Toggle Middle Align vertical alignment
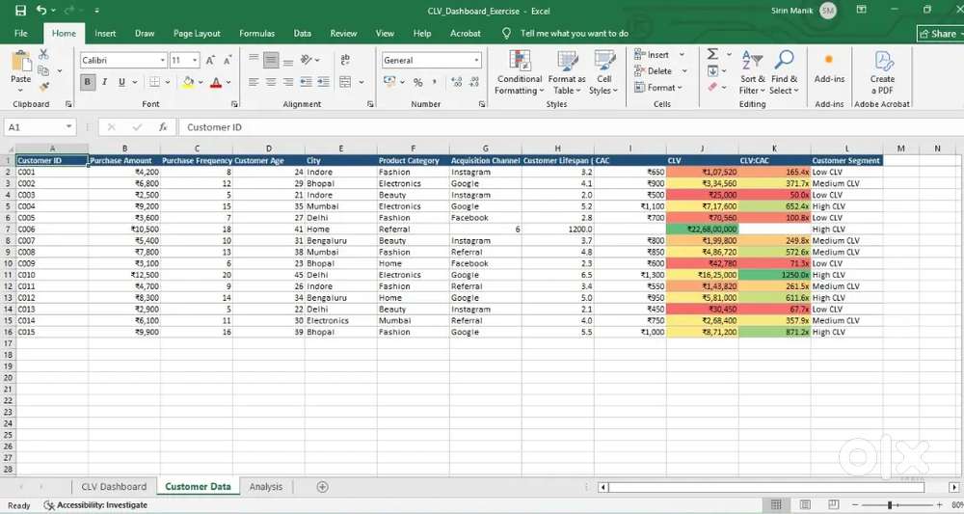 271,60
